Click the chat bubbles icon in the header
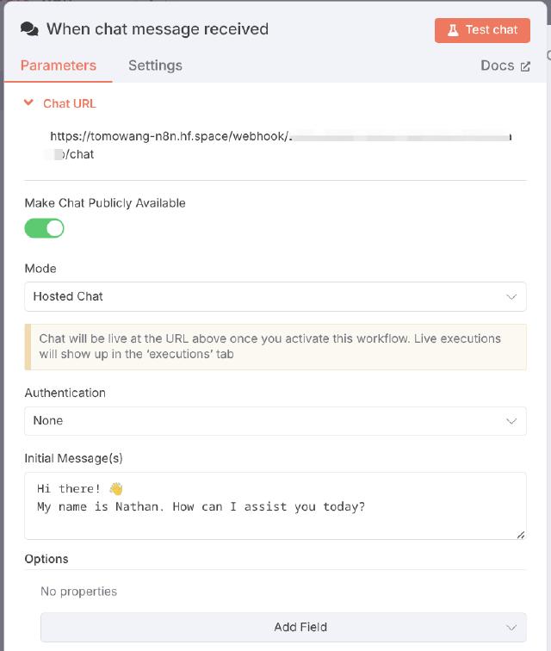 [29, 29]
